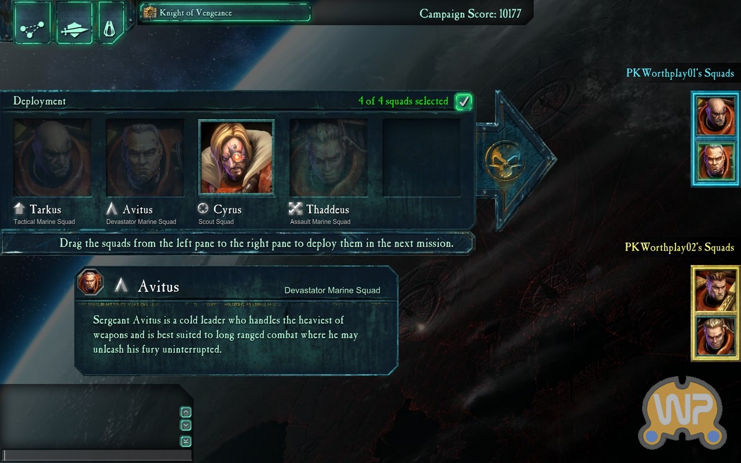Select Avitus portrait in deployment pane

click(145, 157)
